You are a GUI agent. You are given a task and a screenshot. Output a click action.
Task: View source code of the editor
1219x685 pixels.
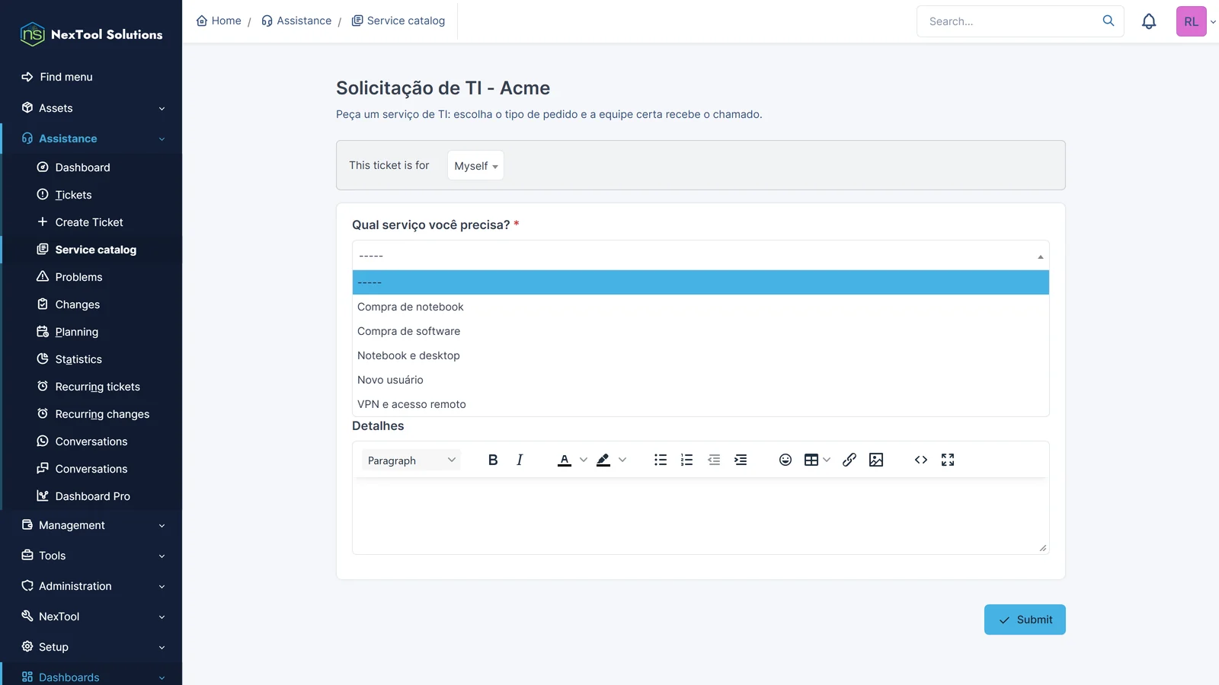coord(921,460)
